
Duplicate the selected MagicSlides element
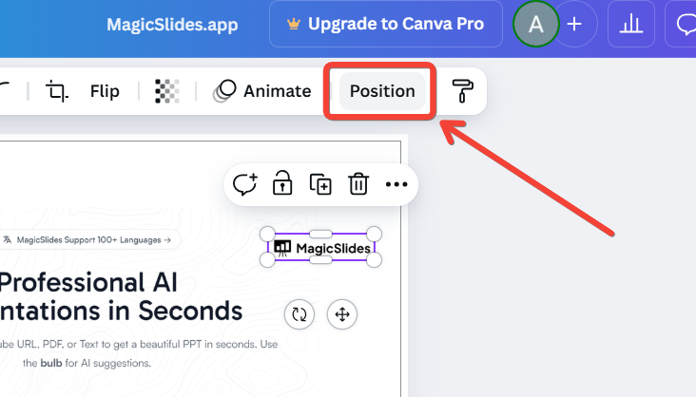tap(320, 183)
